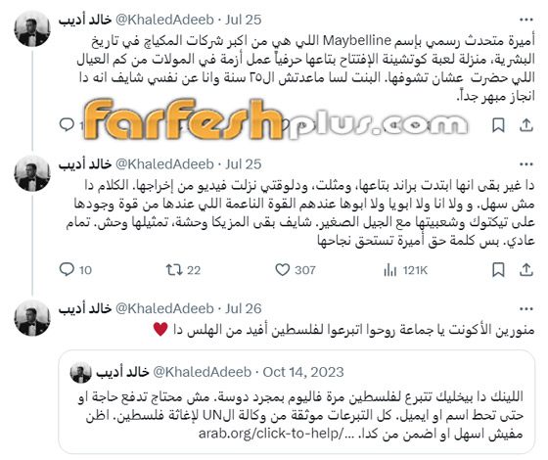Reply to the first tweet via comment icon
548x460 pixels.
67,125
